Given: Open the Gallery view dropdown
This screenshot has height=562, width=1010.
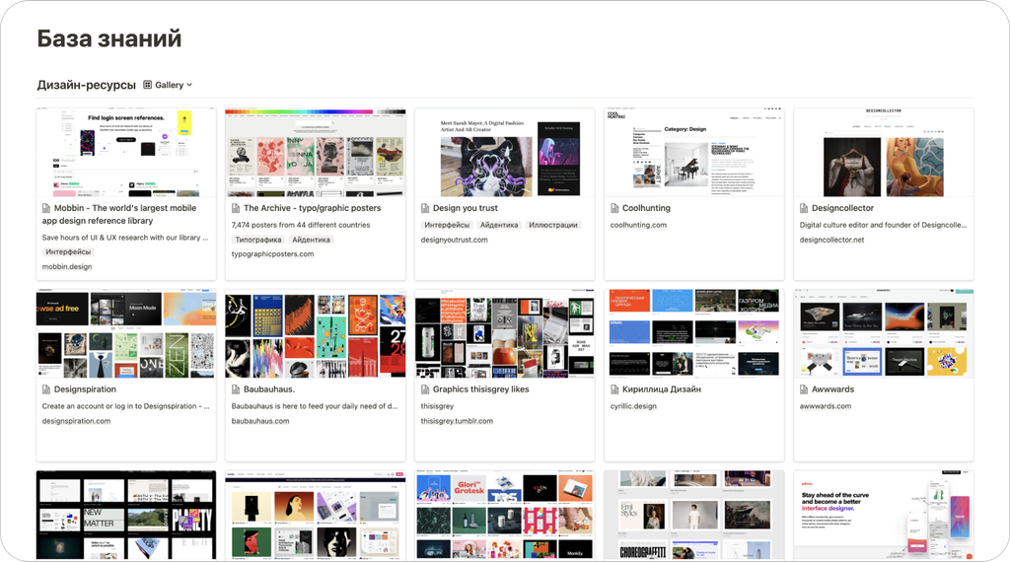Looking at the screenshot, I should (168, 85).
